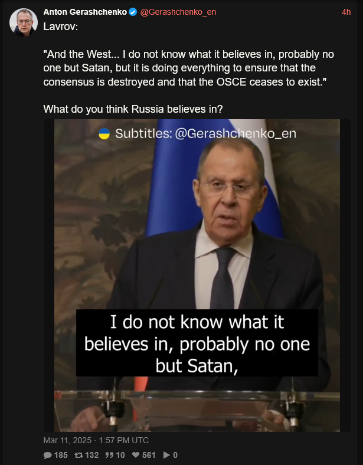Open Anton Gerashchenko's profile avatar
This screenshot has height=465, width=363.
[24, 22]
